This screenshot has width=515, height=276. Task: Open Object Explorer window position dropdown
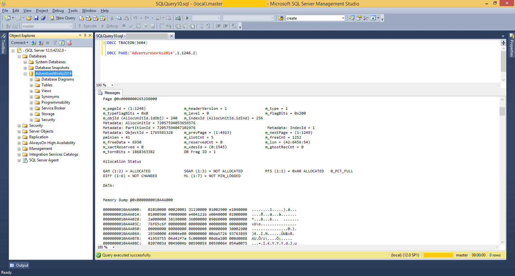pyautogui.click(x=80, y=35)
